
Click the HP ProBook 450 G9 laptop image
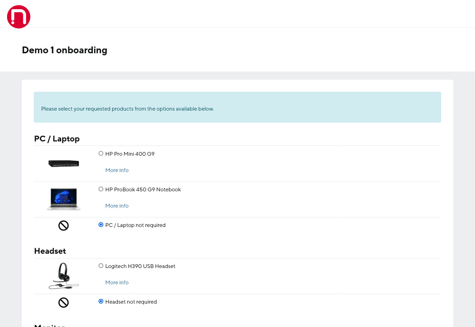pos(64,199)
